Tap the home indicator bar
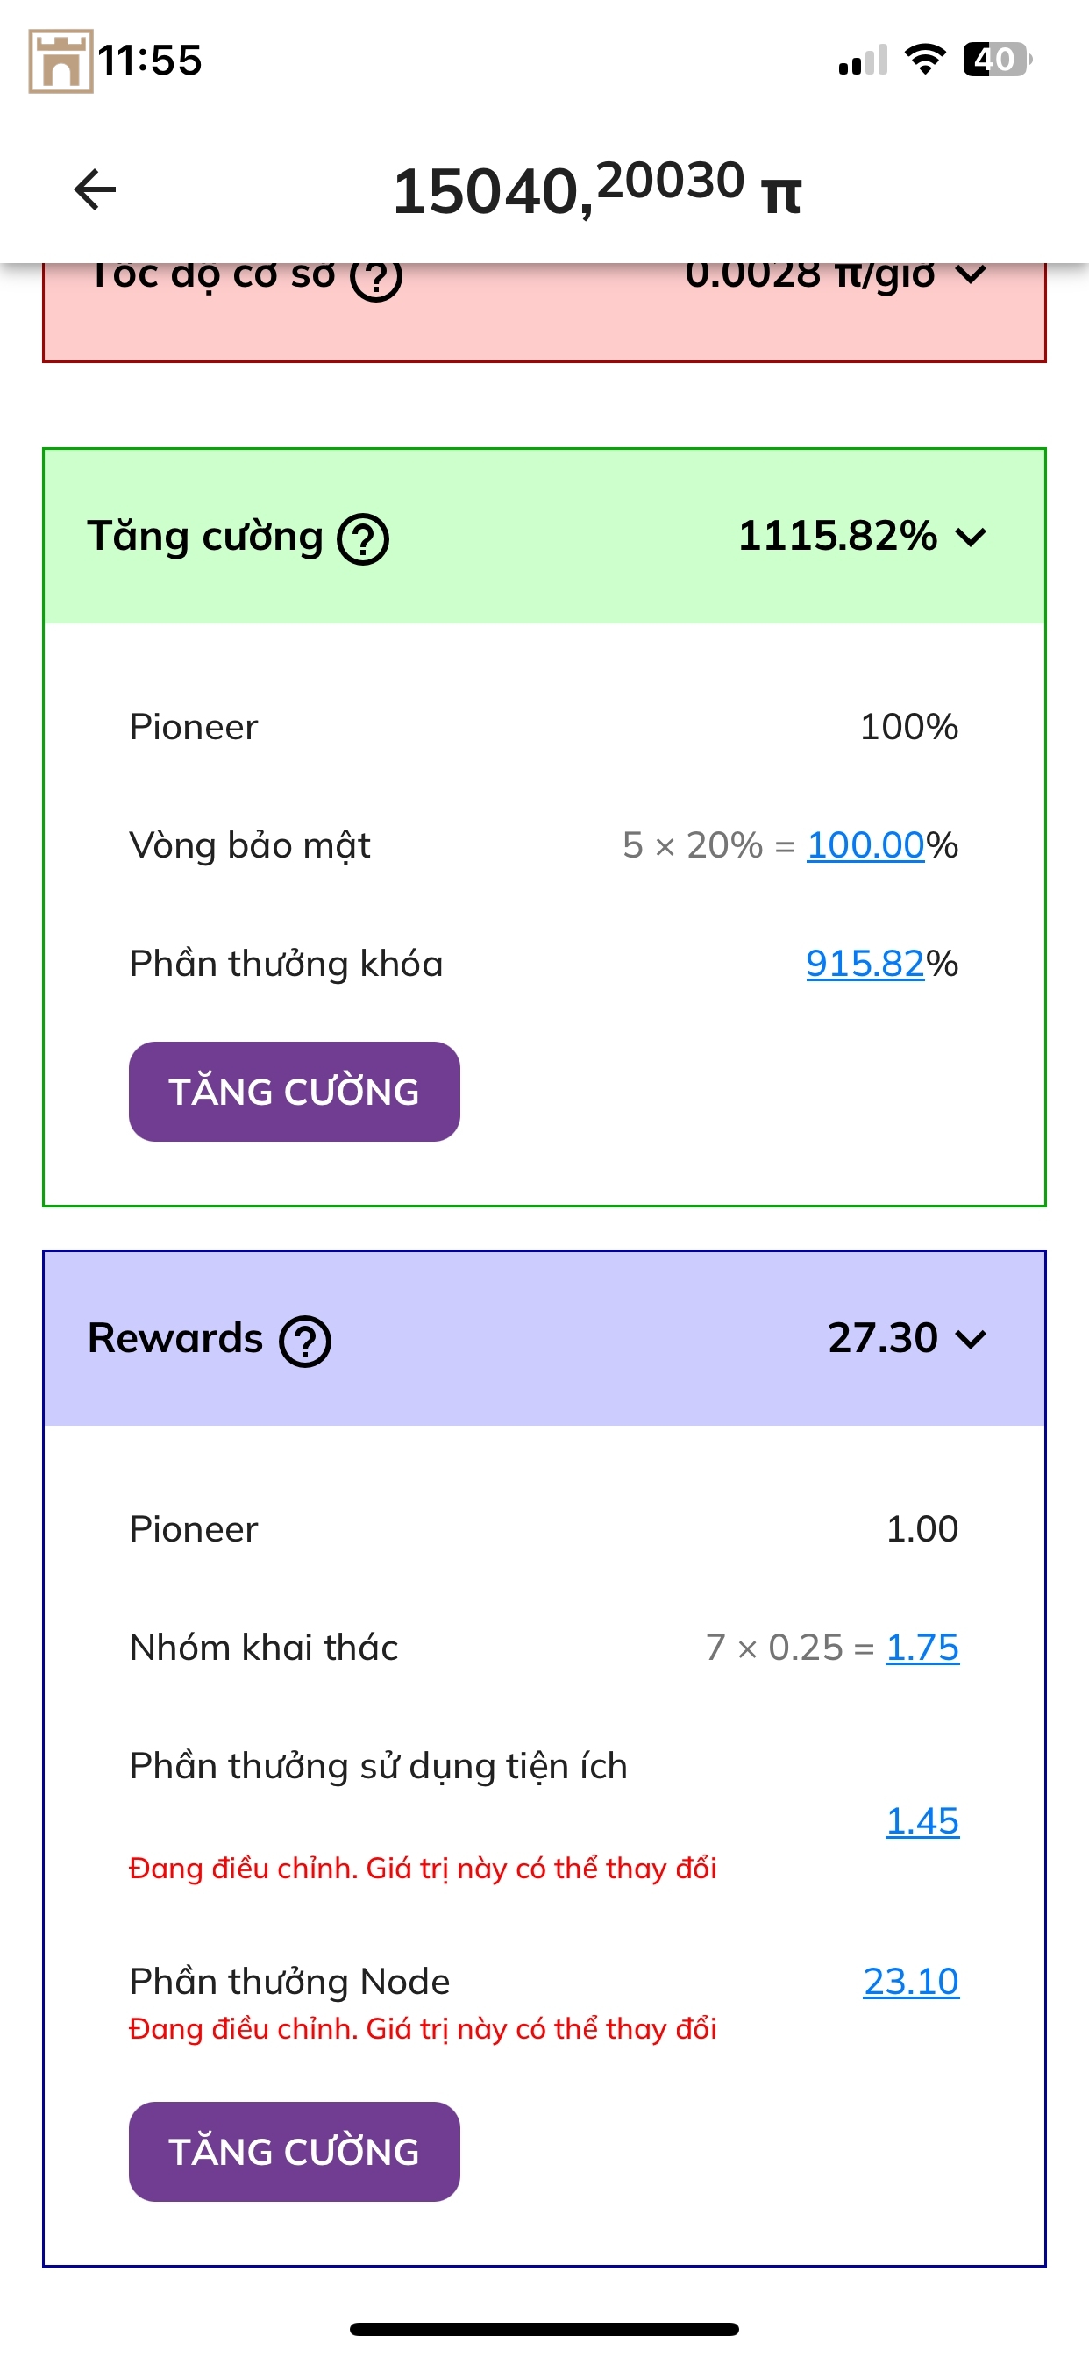 (544, 2329)
